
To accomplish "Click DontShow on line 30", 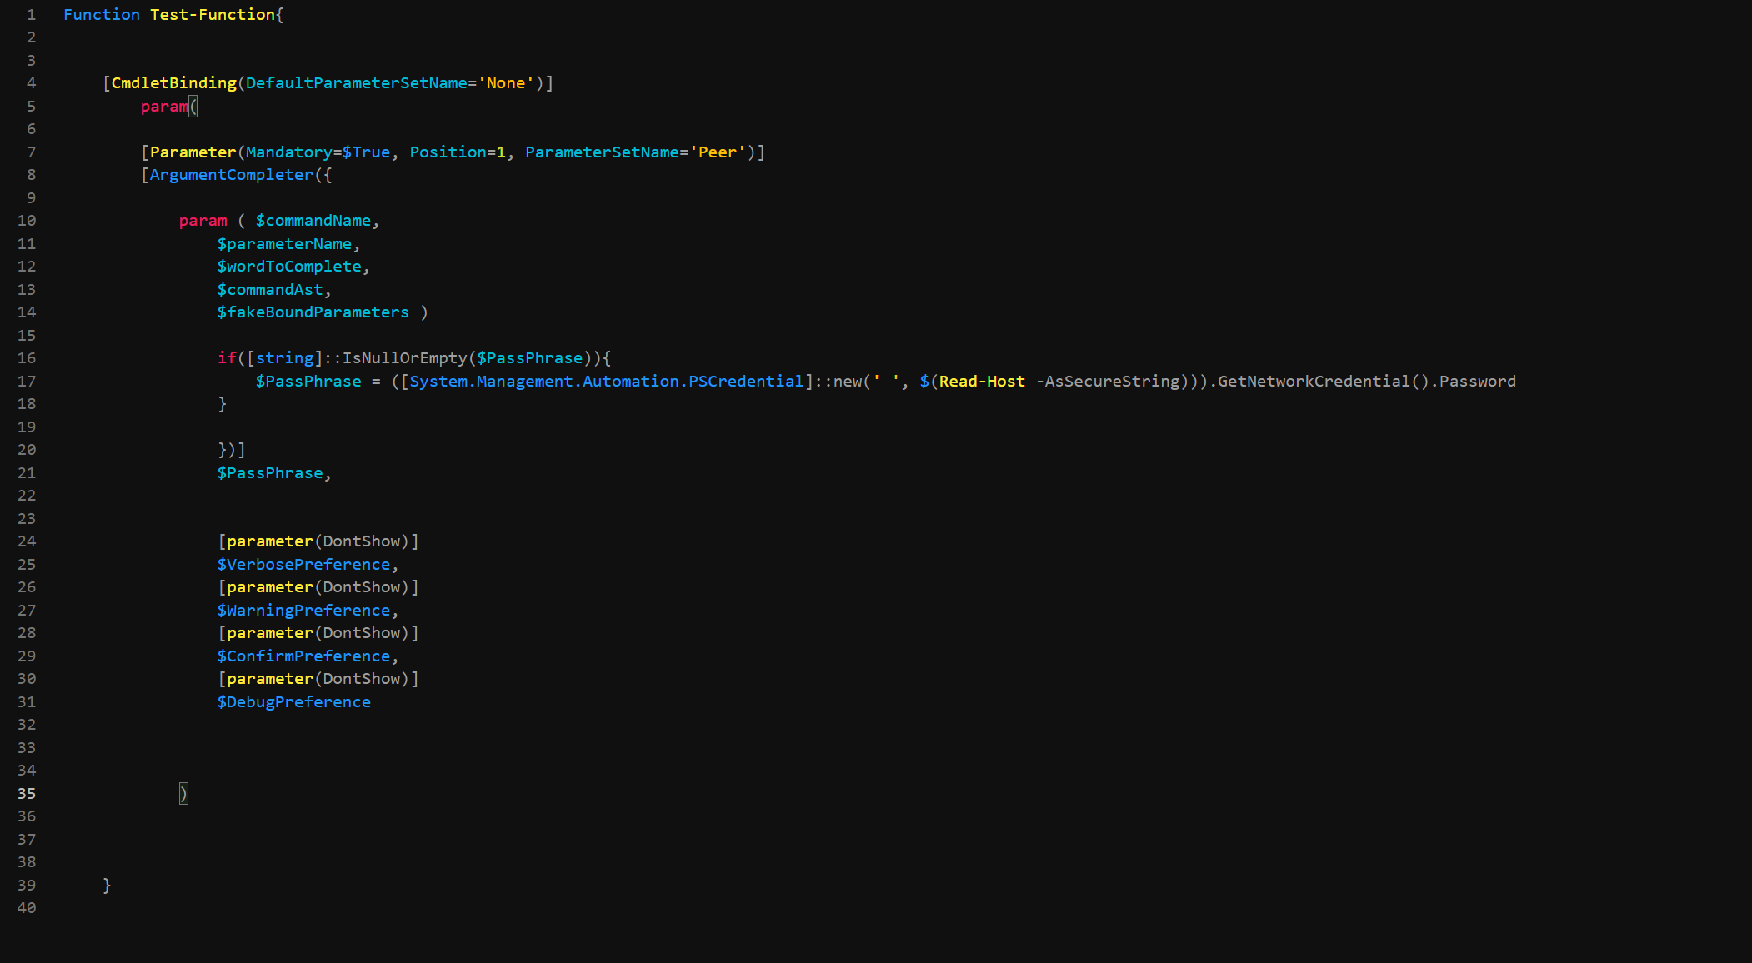I will [x=362, y=679].
